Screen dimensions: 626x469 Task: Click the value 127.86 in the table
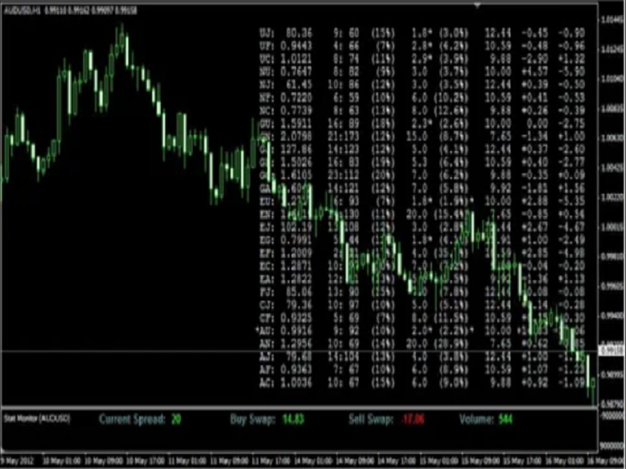tap(296, 149)
